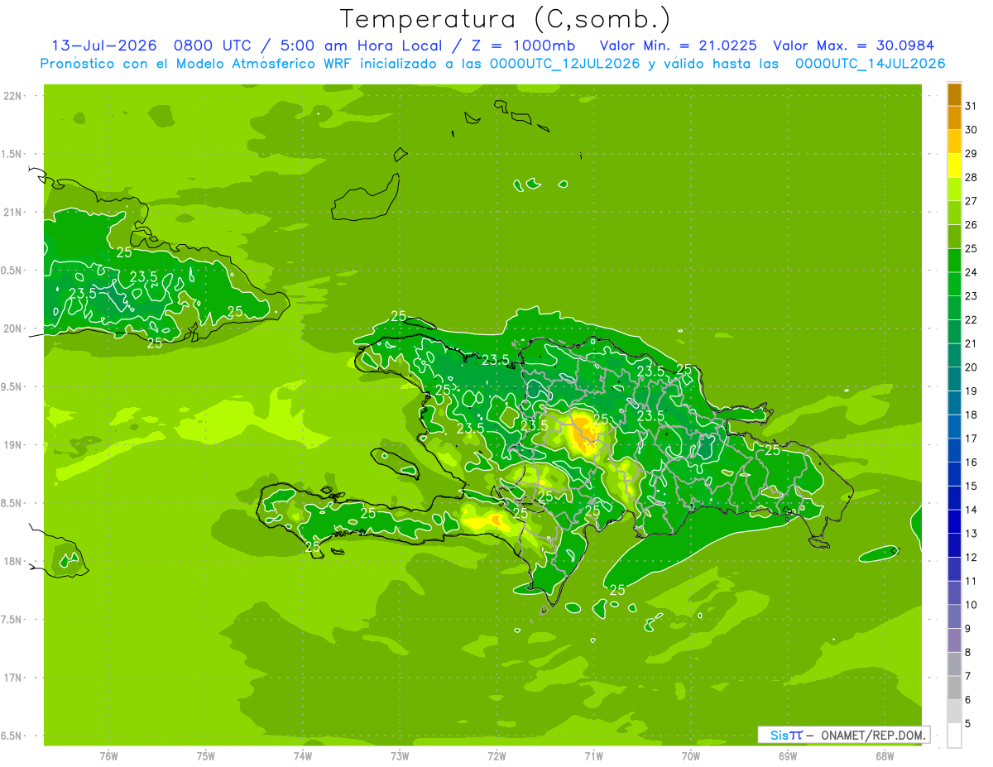
Task: Click 'Valor Min. = 21.0225' text
Action: click(x=678, y=46)
